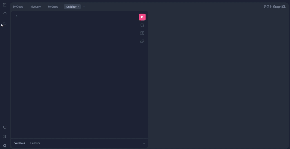The image size is (290, 149).
Task: Expand the editor tools with the chevron
Action: (x=144, y=143)
